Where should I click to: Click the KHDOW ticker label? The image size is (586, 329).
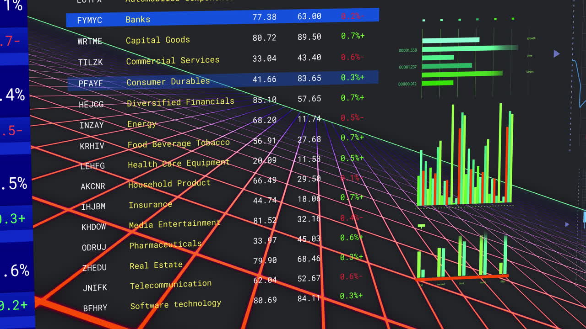[93, 227]
